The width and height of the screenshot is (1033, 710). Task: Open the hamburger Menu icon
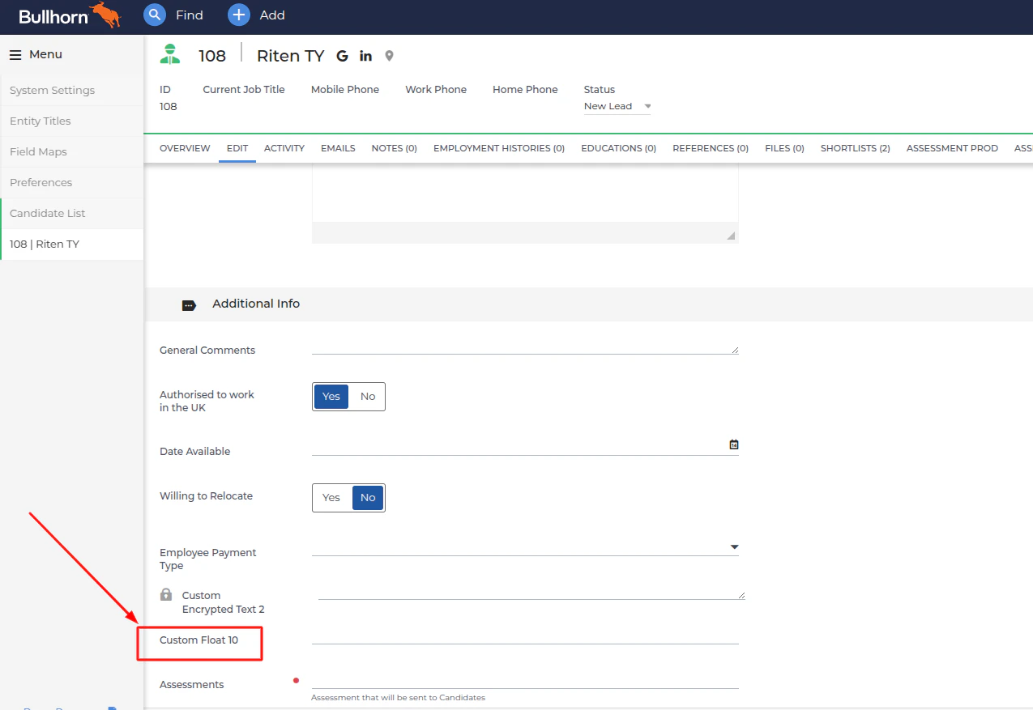point(15,54)
